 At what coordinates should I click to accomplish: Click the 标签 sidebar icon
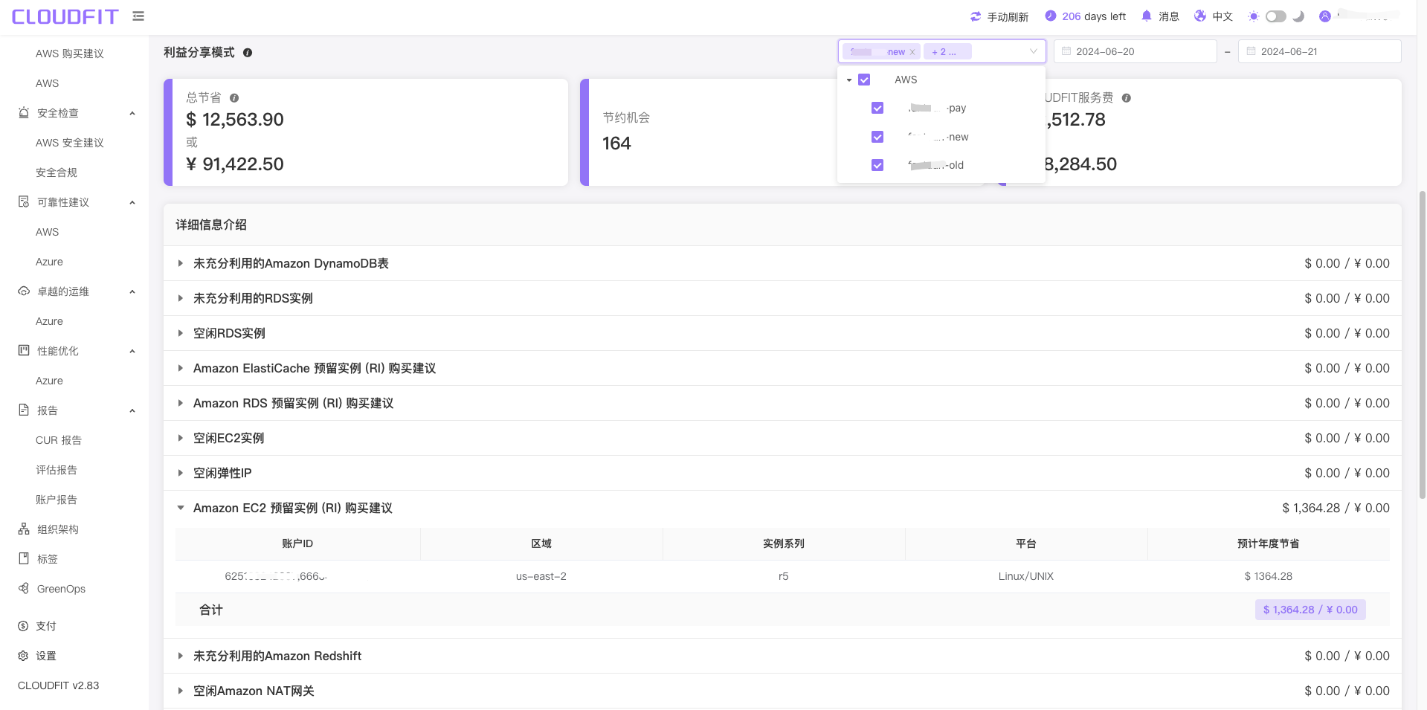(24, 559)
